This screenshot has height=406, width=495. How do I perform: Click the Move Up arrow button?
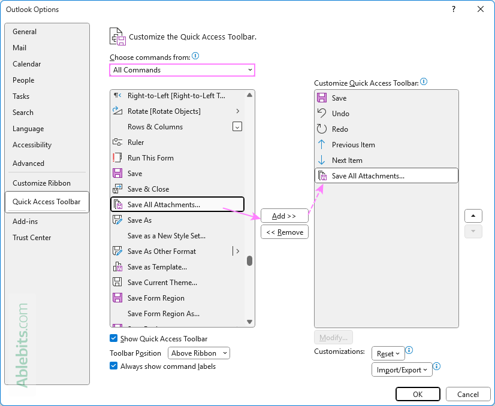pos(473,216)
